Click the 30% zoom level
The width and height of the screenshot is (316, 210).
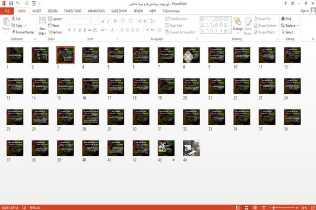coord(304,207)
